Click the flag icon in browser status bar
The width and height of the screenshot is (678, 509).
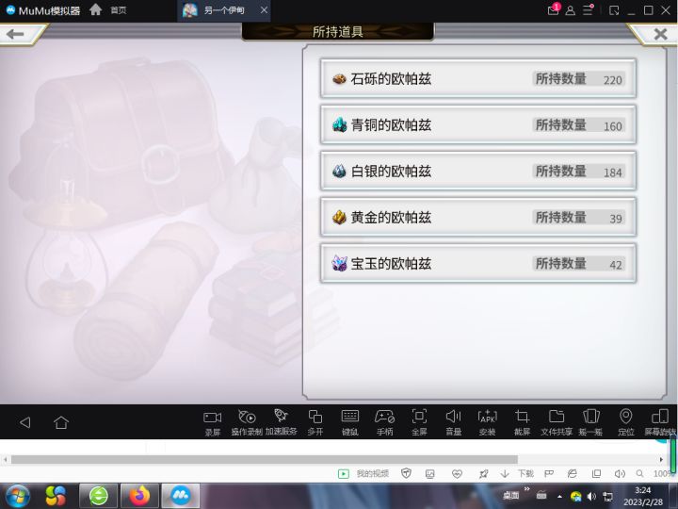pos(549,473)
